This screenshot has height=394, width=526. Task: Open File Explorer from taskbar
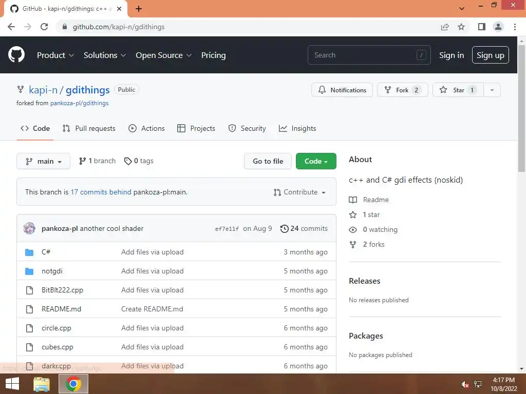click(x=42, y=384)
